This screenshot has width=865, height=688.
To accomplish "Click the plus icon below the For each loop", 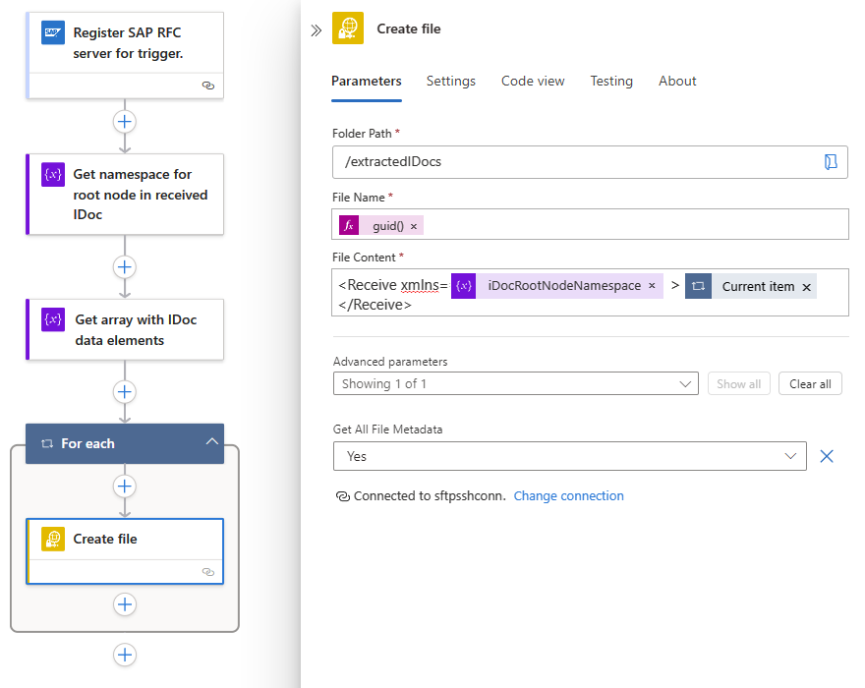I will click(x=125, y=655).
